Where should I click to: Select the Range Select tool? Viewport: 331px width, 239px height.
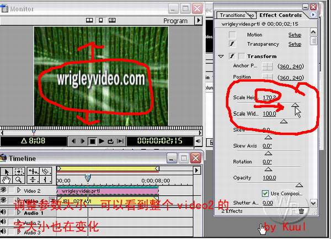tap(19, 172)
